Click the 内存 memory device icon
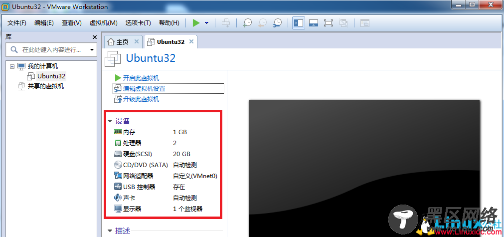Viewport: 504px width, 237px height. [118, 132]
